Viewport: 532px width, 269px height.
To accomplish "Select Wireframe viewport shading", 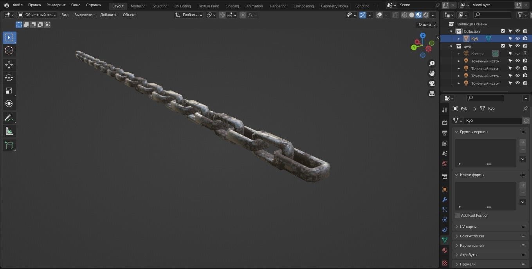I will pyautogui.click(x=405, y=15).
